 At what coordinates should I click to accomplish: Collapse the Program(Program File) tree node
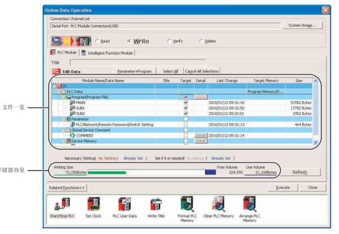pos(63,97)
